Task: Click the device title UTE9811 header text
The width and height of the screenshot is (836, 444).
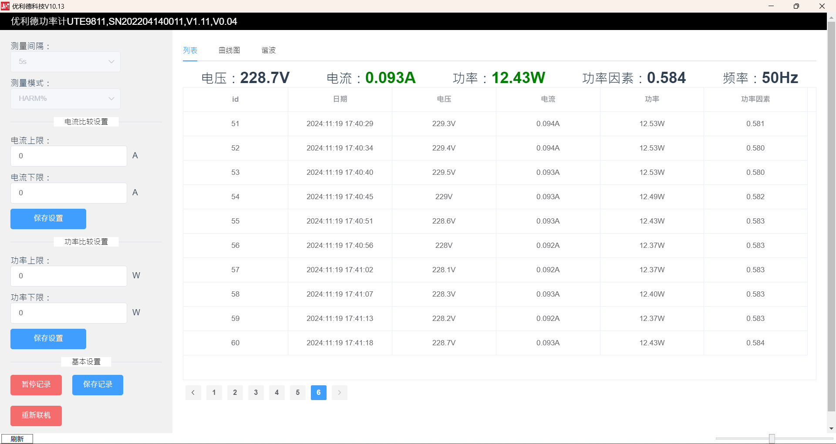Action: pos(124,22)
